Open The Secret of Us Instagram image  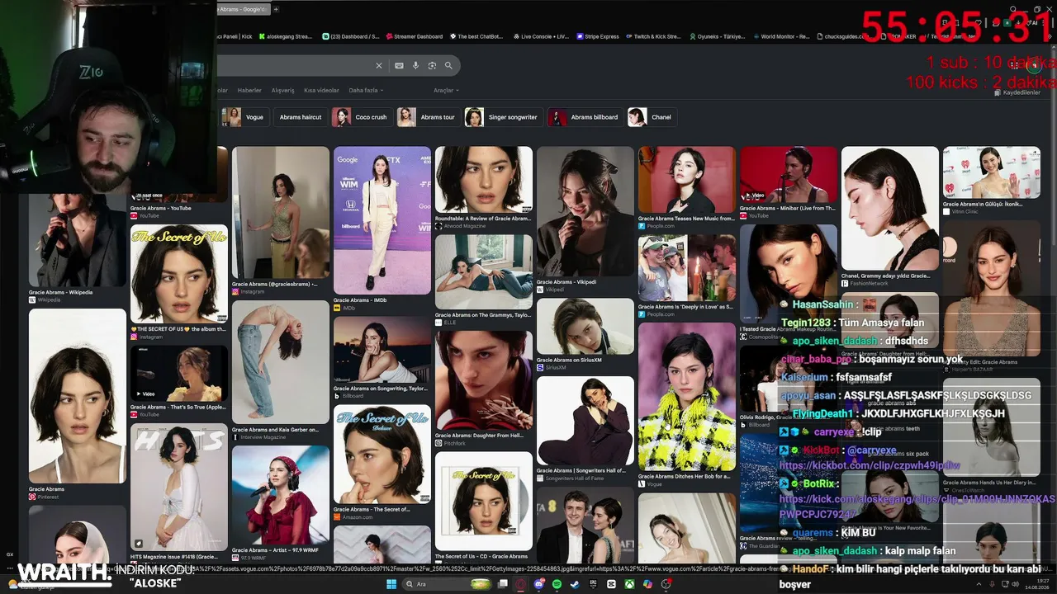(179, 273)
